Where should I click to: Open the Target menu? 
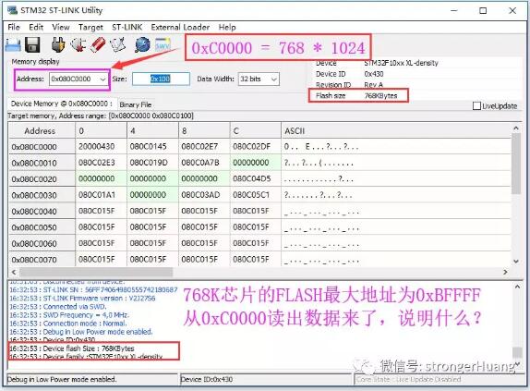click(90, 27)
